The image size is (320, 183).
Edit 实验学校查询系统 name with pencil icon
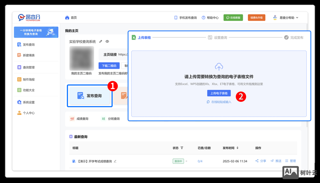[x=101, y=41]
